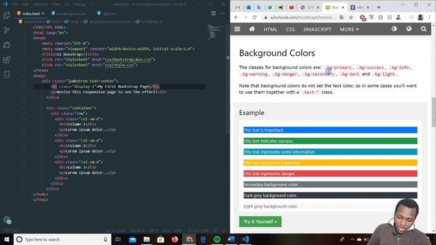Viewport: 436px width, 245px height.
Task: Click the body breadcrumb in the editor
Action: click(72, 21)
